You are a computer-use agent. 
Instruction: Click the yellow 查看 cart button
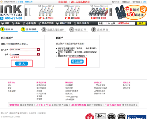141,23
